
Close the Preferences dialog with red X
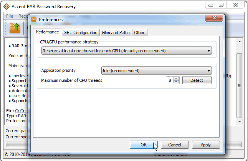click(214, 18)
